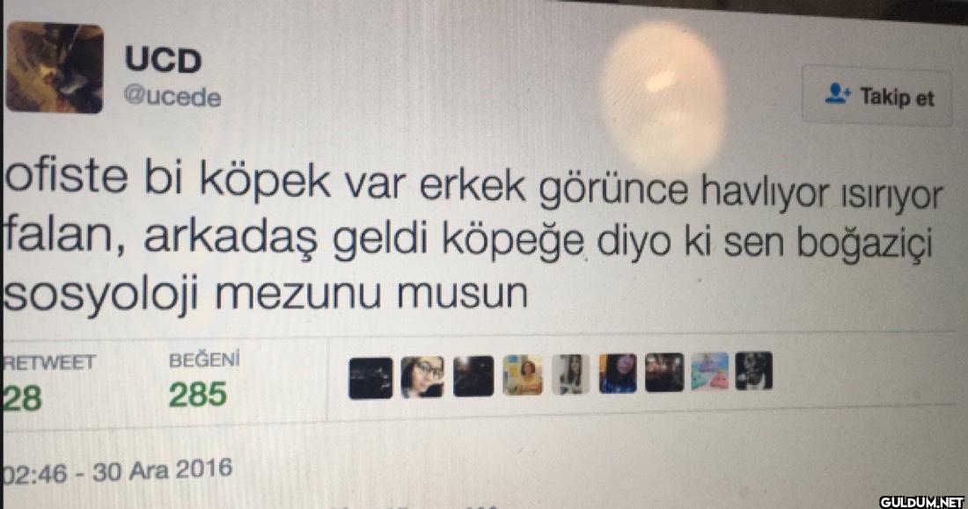Click the BEĞENİ label
Viewport: 968px width, 509px height.
[x=204, y=360]
